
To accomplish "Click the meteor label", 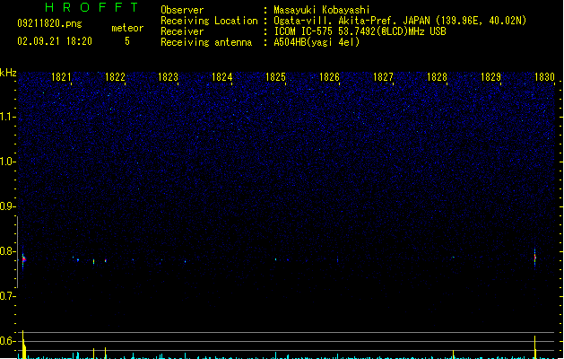I will pos(127,28).
